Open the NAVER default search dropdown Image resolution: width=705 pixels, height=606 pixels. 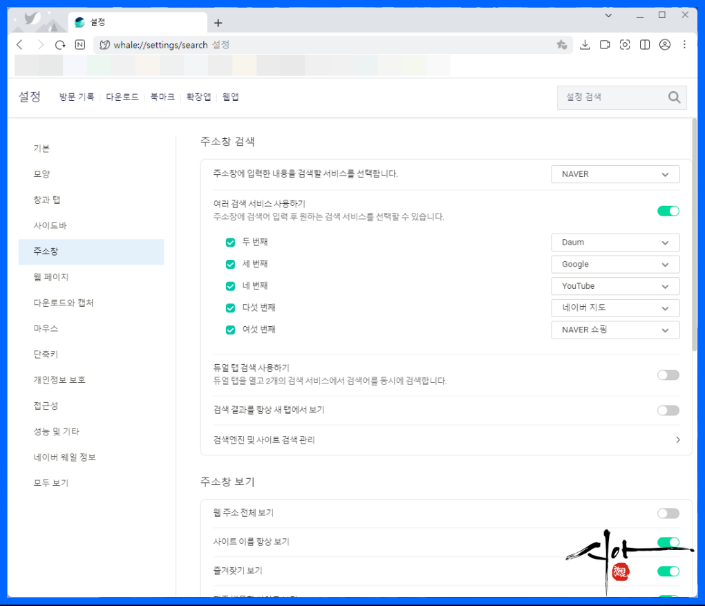coord(615,174)
